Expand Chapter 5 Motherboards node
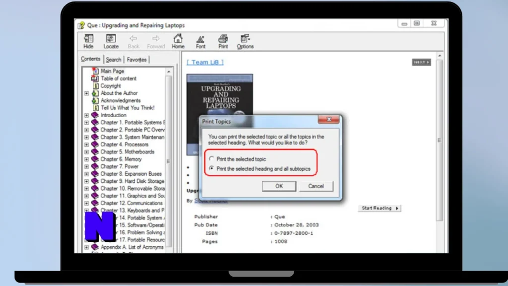 point(86,152)
